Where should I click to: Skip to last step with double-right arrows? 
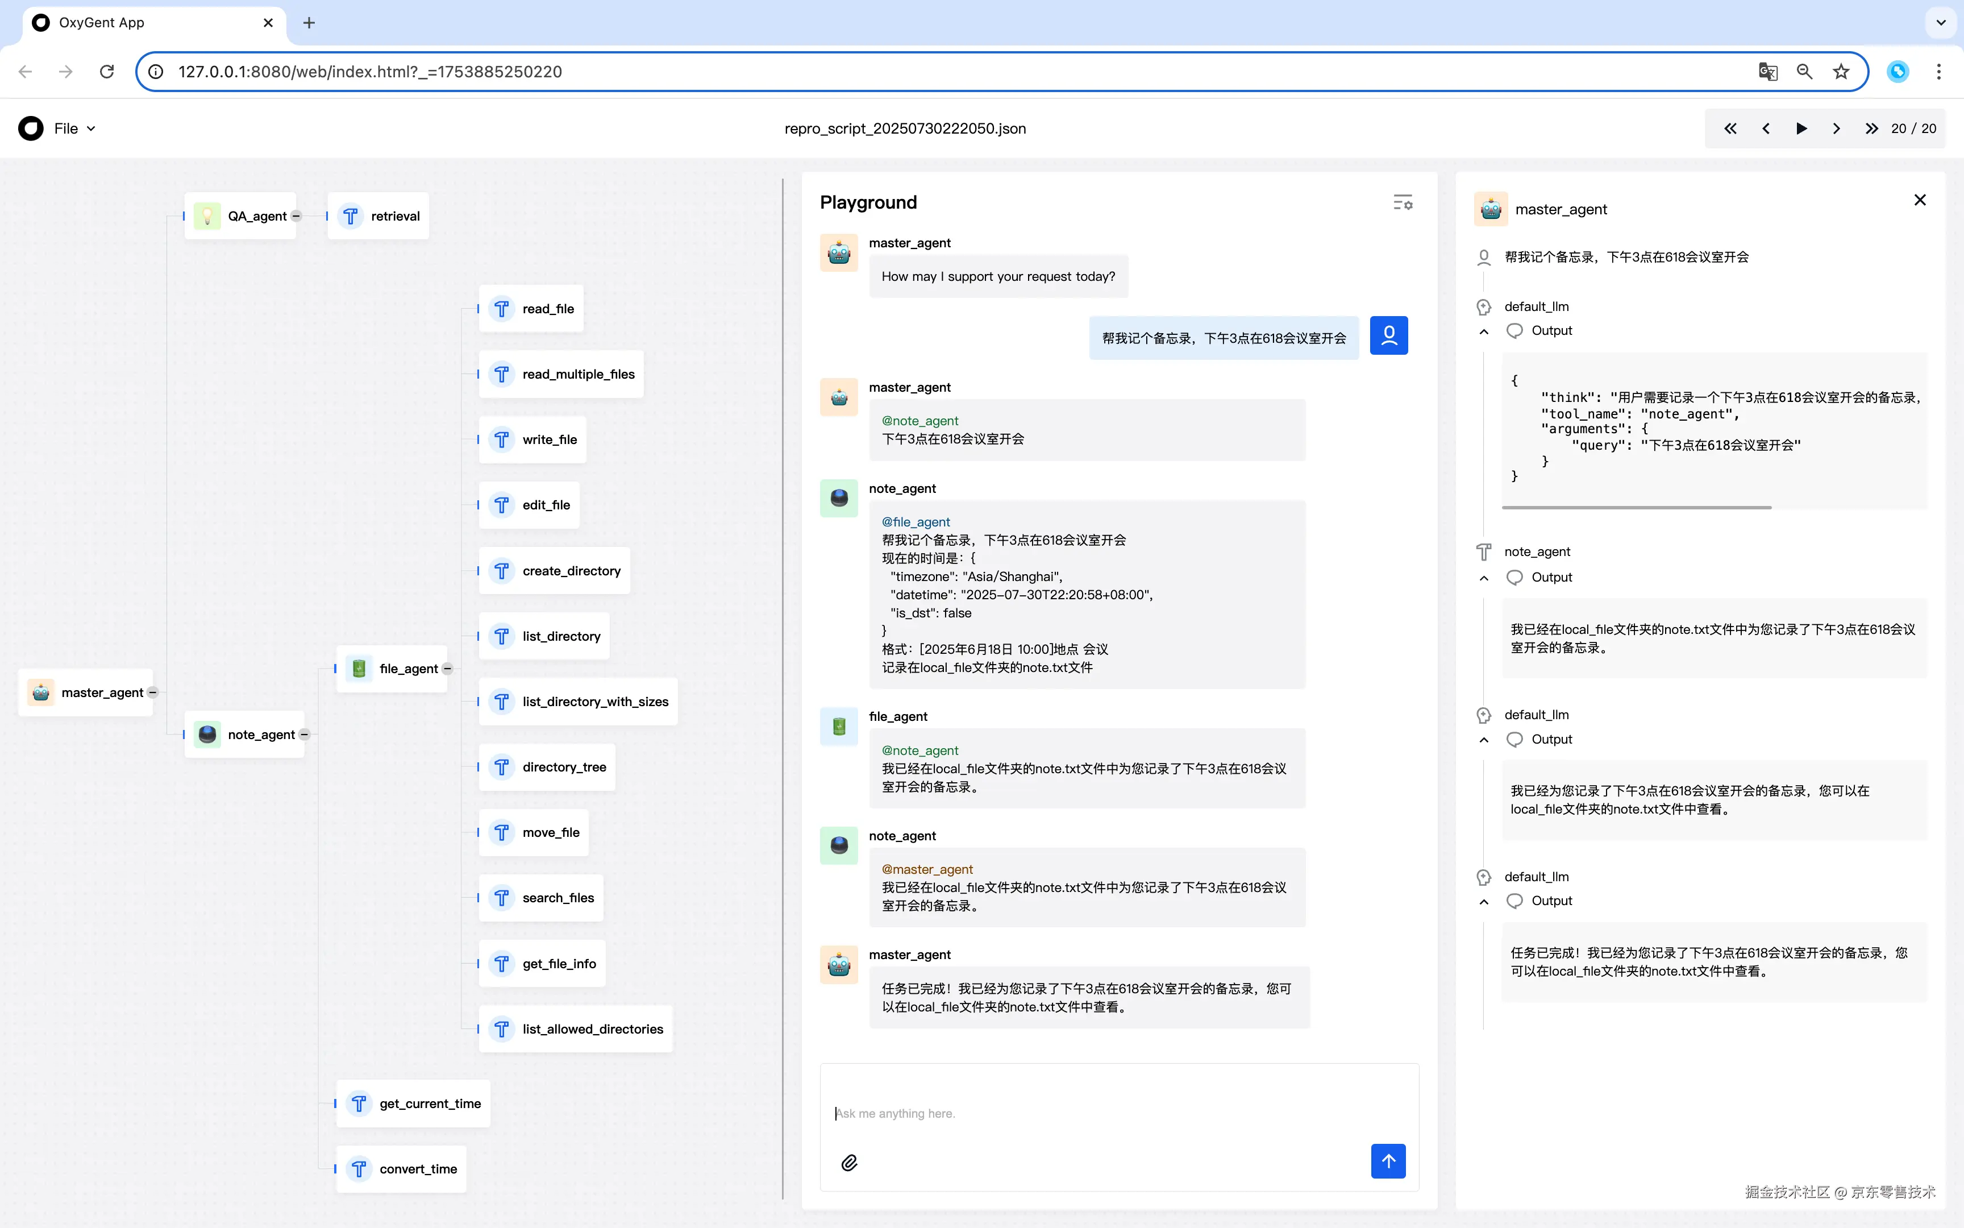pos(1871,128)
